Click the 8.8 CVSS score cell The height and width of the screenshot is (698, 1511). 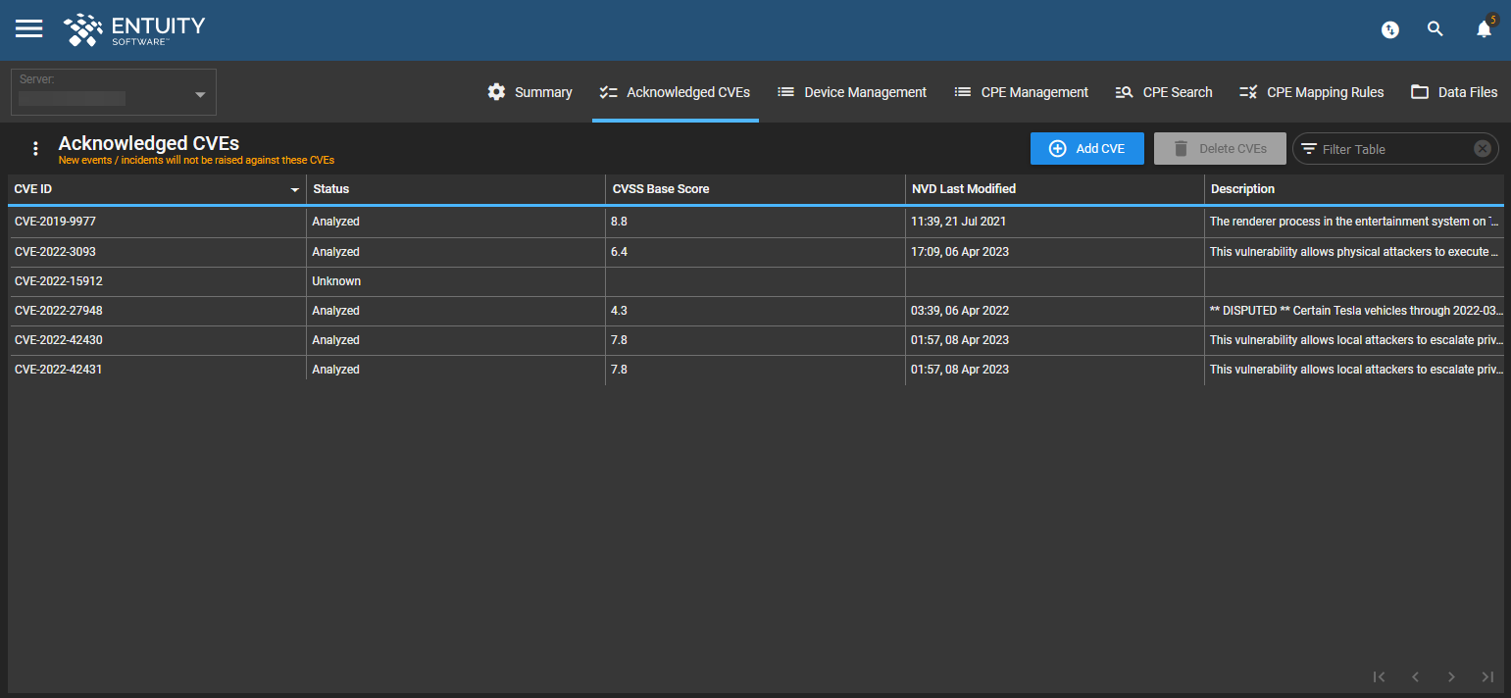(755, 222)
